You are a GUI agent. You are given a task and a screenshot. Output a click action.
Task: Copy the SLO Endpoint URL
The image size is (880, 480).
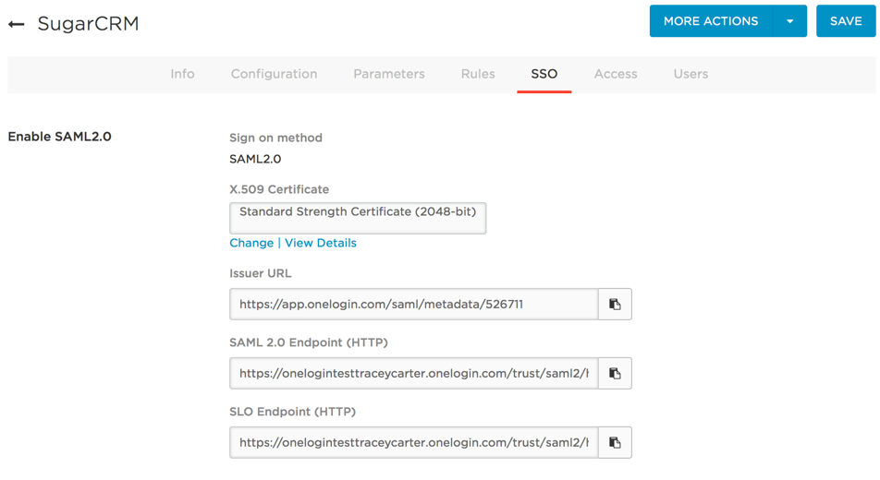(615, 443)
